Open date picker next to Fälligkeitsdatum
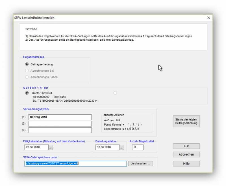Screen dimensions: 226x186 [51, 147]
